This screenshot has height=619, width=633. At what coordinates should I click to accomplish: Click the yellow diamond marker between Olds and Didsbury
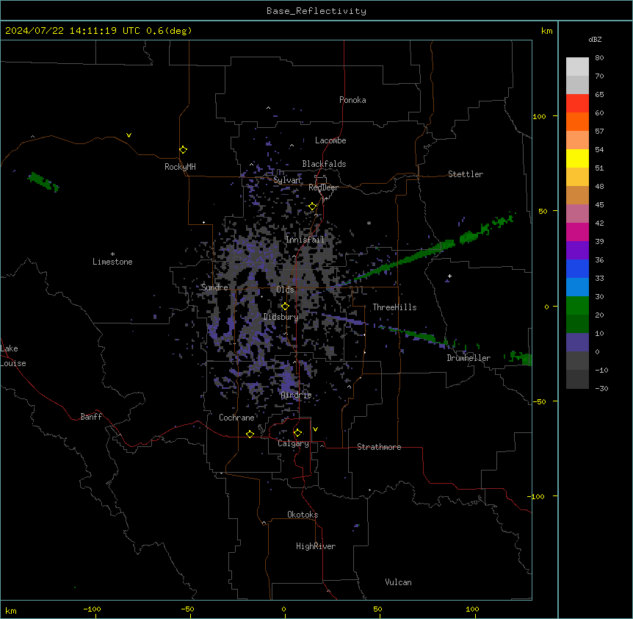(285, 307)
